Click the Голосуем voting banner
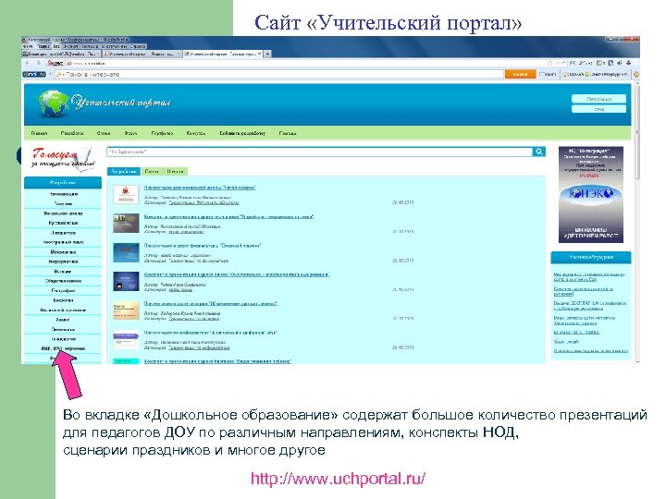666x499 pixels. 63,158
